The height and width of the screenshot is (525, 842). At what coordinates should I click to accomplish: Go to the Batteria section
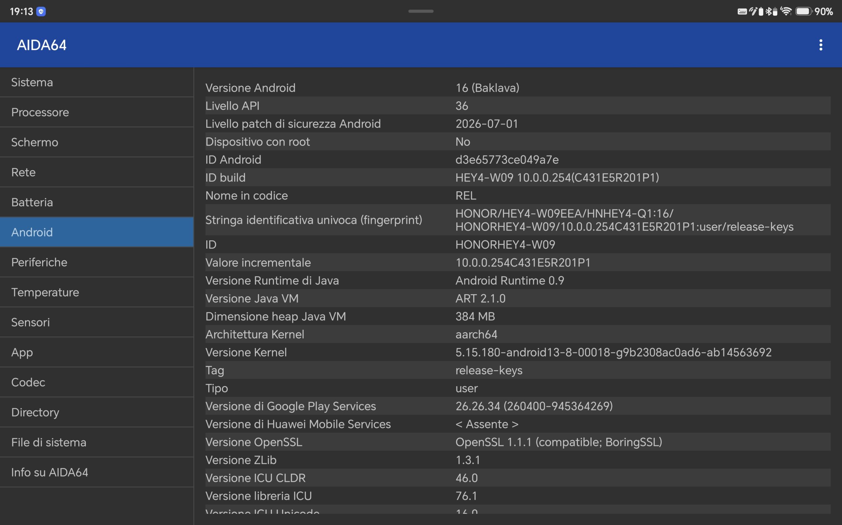pos(97,202)
